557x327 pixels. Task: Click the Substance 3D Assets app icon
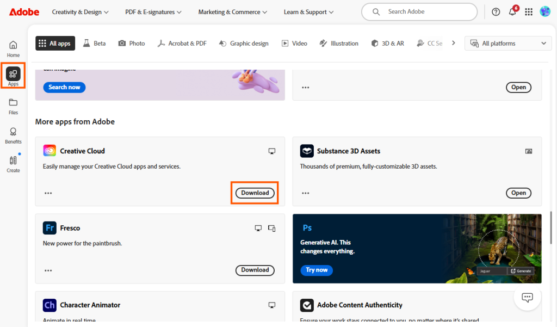307,151
